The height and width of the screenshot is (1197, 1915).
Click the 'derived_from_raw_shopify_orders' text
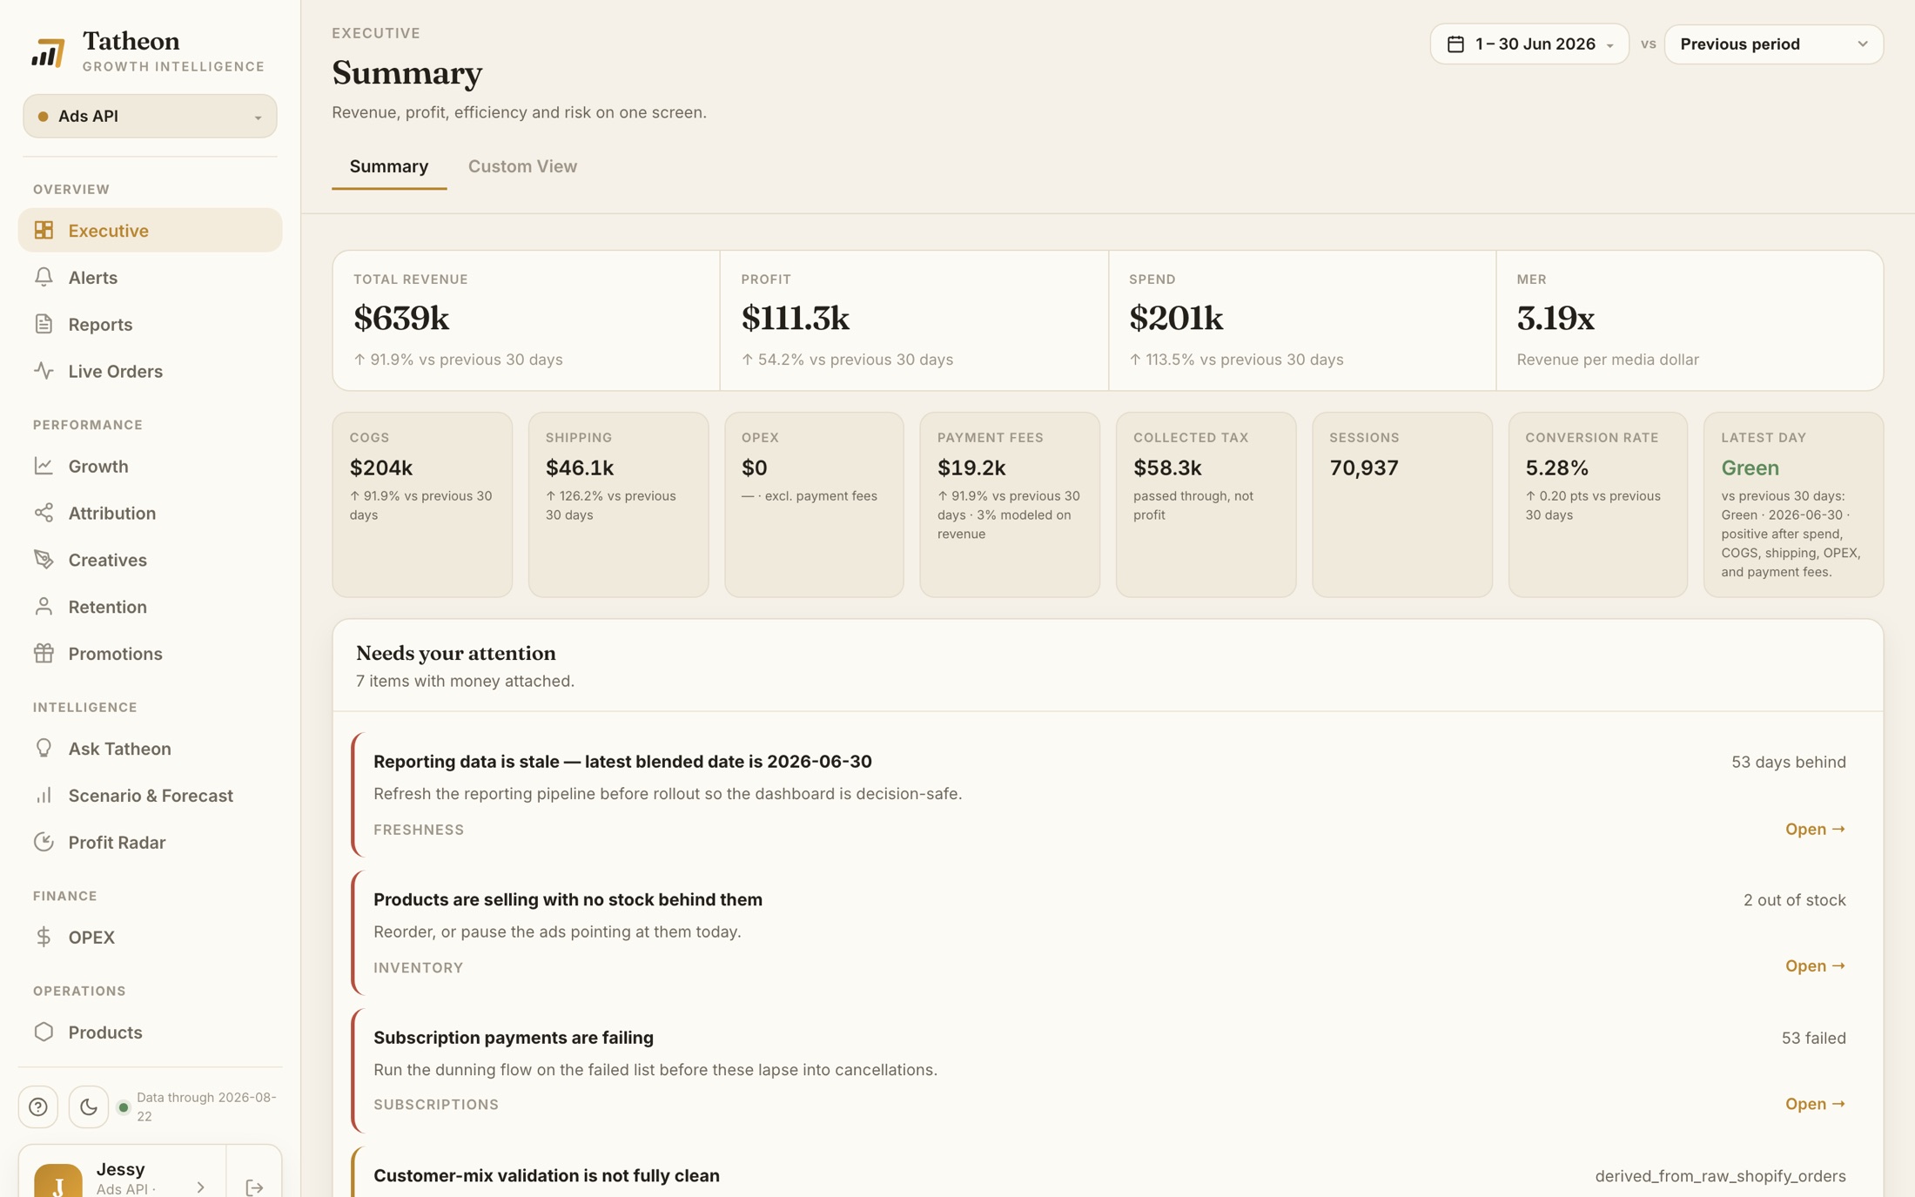point(1720,1176)
